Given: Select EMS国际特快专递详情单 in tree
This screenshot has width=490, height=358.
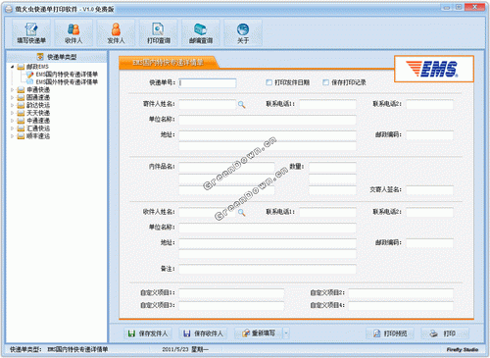Looking at the screenshot, I should tap(67, 81).
